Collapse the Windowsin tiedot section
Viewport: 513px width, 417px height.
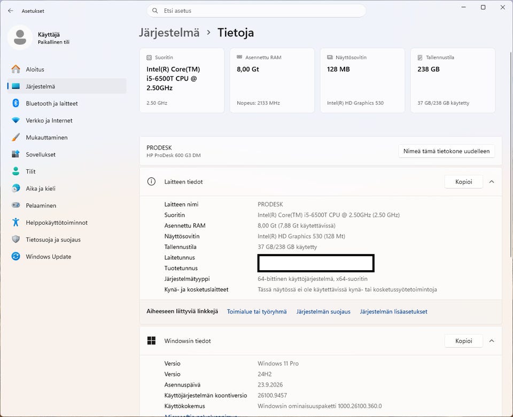click(x=492, y=341)
